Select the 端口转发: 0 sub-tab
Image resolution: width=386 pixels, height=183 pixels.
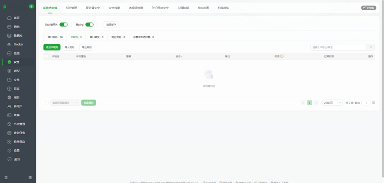click(96, 37)
